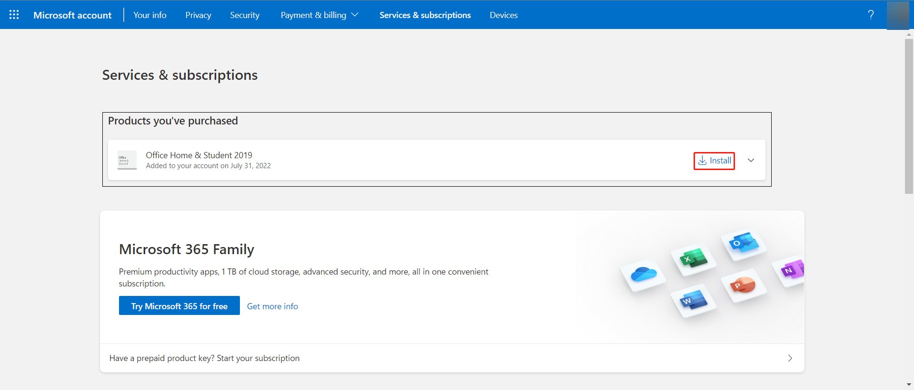Image resolution: width=914 pixels, height=390 pixels.
Task: Expand Office Home & Student 2019 details
Action: coord(751,161)
